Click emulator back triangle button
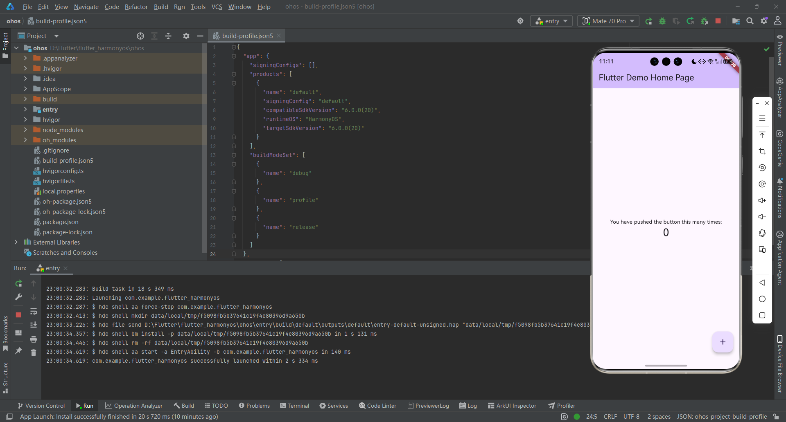 (762, 283)
